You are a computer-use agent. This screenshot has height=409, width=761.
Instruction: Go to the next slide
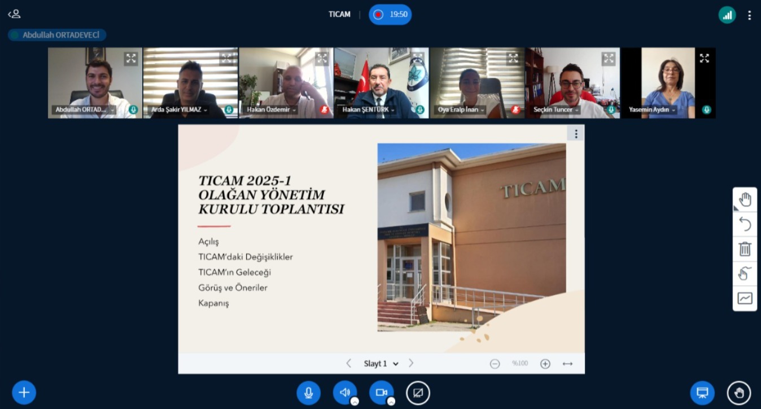click(x=411, y=363)
